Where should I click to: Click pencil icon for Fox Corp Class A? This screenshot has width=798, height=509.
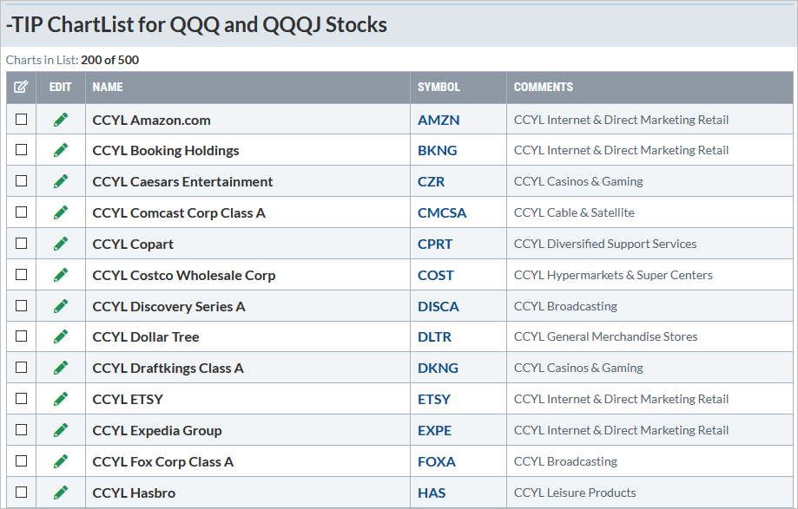click(x=61, y=462)
